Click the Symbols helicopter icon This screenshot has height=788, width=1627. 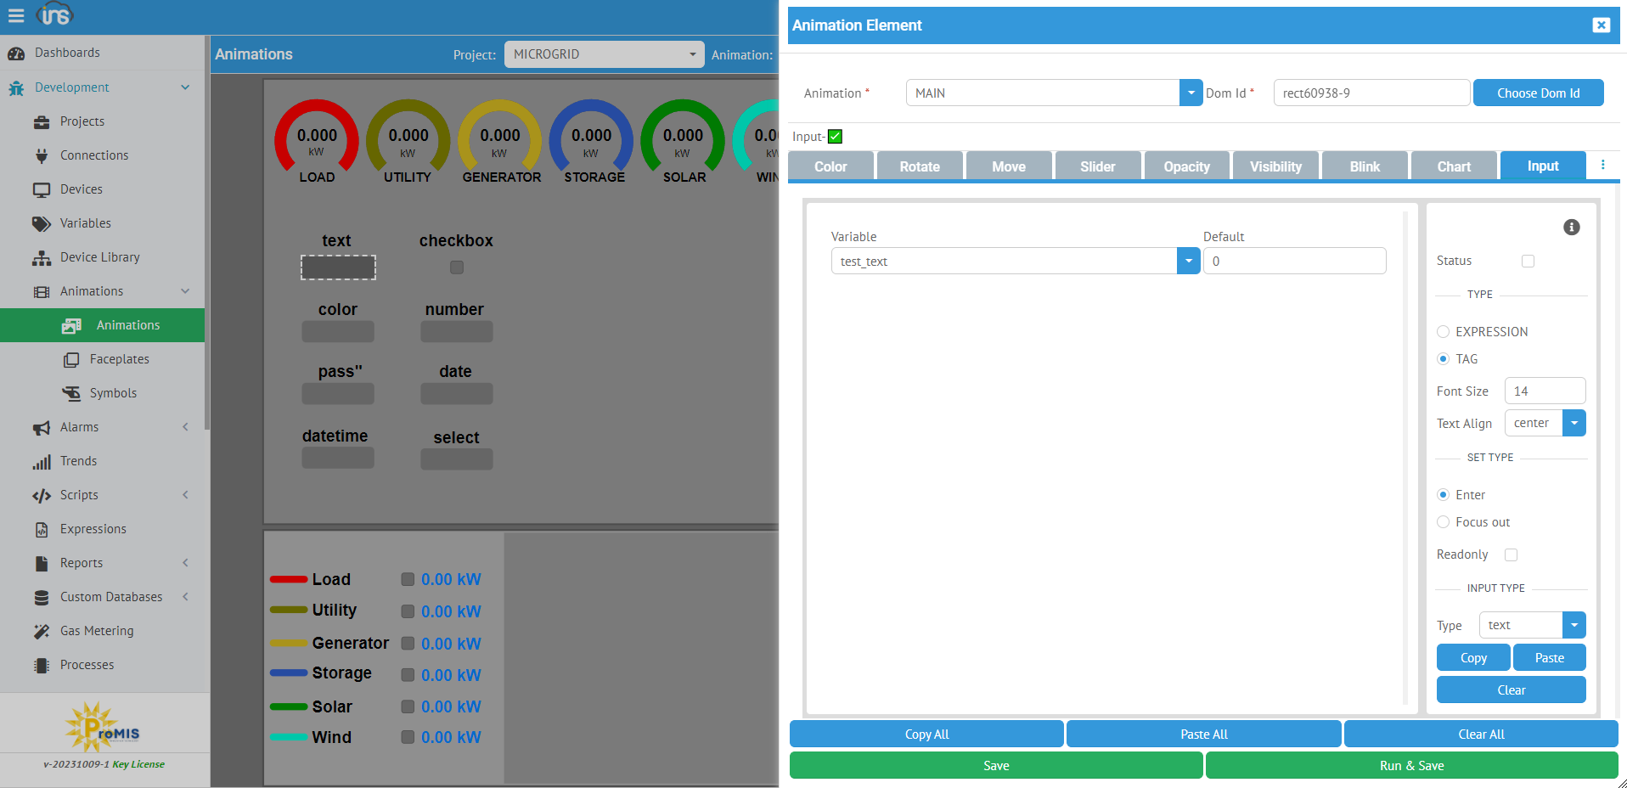[x=71, y=393]
